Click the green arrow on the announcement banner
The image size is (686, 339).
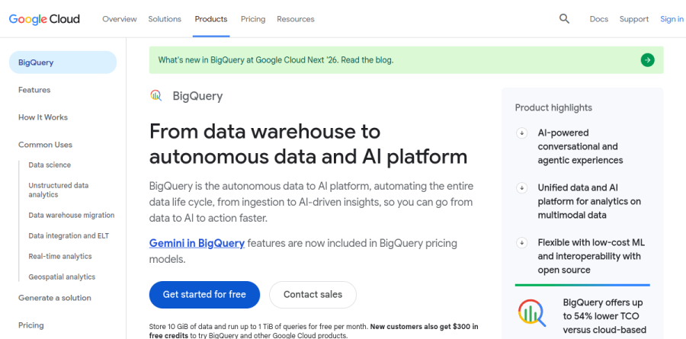point(647,60)
